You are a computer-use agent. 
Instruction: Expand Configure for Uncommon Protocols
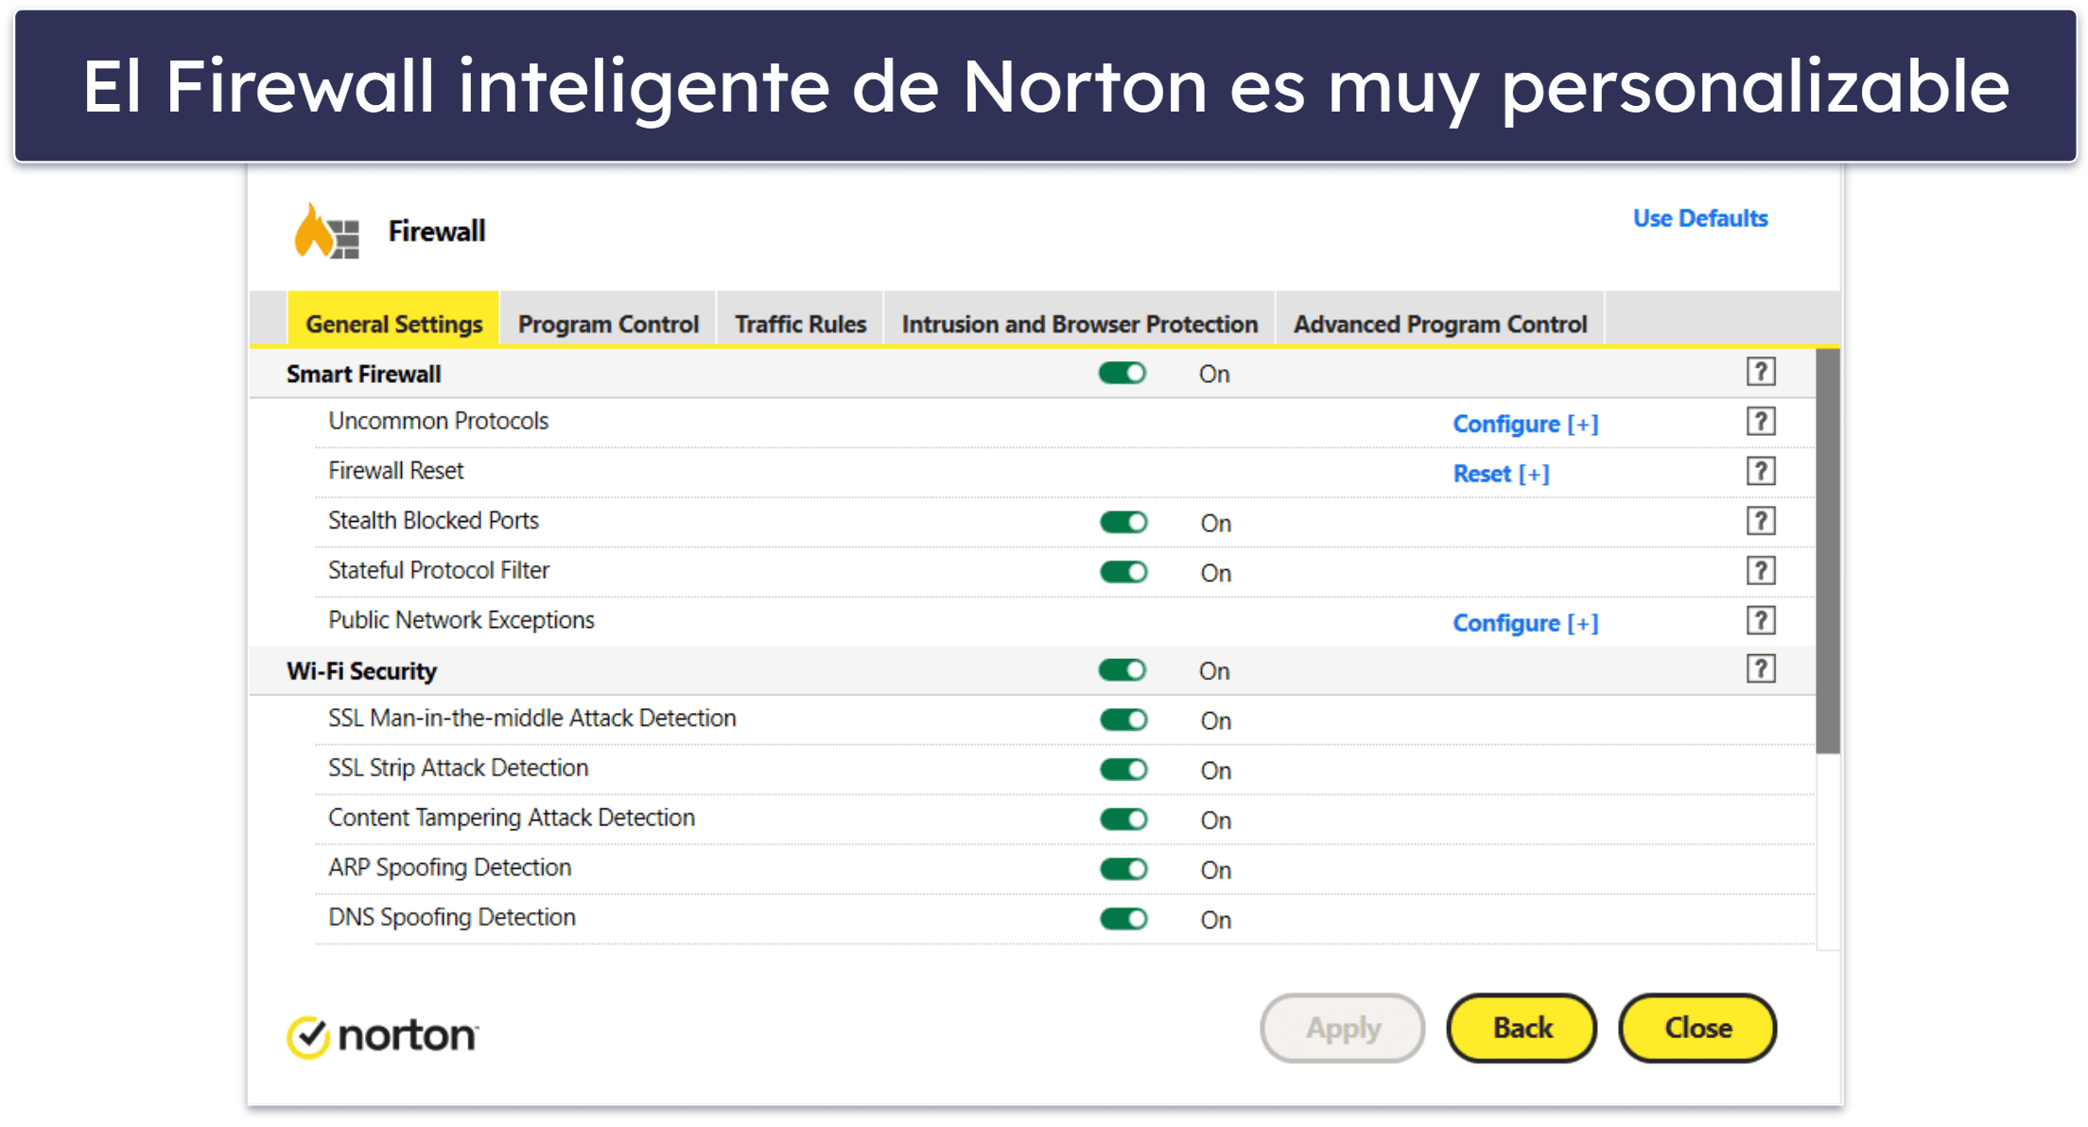point(1525,424)
